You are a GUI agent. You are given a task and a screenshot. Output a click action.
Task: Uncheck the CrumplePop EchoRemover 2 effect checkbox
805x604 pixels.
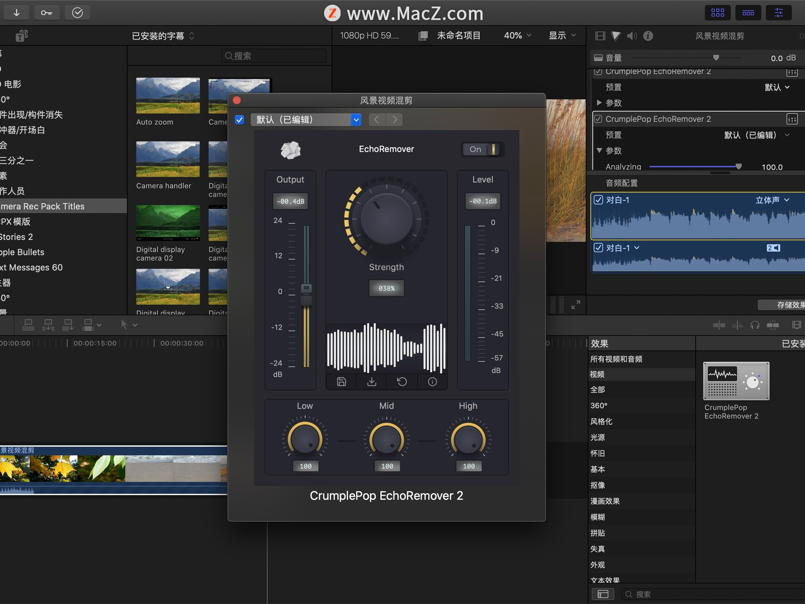tap(598, 119)
